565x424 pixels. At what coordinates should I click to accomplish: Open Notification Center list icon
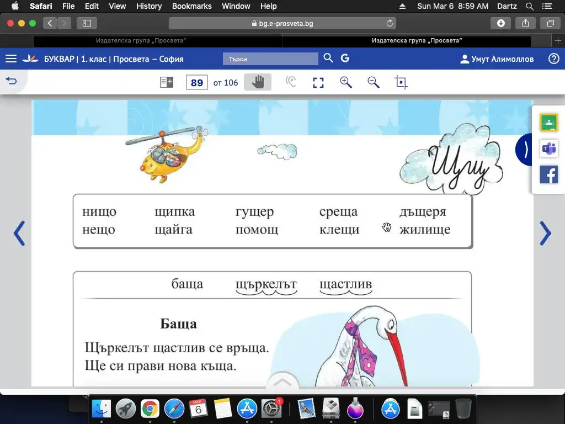(547, 6)
